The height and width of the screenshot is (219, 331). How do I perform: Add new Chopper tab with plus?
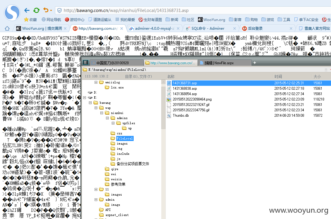click(x=255, y=63)
